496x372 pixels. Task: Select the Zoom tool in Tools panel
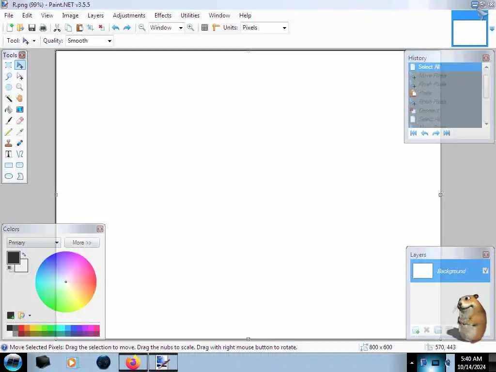19,87
